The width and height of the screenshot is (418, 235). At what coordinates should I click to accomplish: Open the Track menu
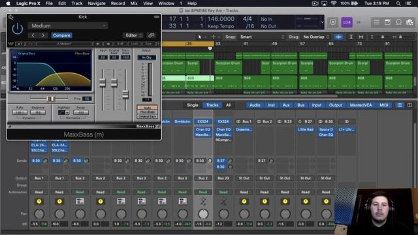point(77,3)
